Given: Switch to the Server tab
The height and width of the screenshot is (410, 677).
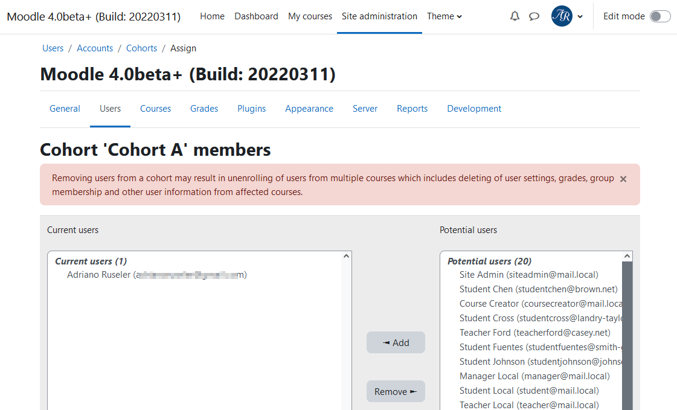Looking at the screenshot, I should pyautogui.click(x=365, y=109).
